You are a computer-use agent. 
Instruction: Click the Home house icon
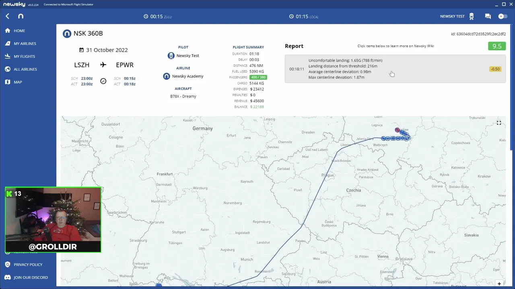click(x=7, y=31)
